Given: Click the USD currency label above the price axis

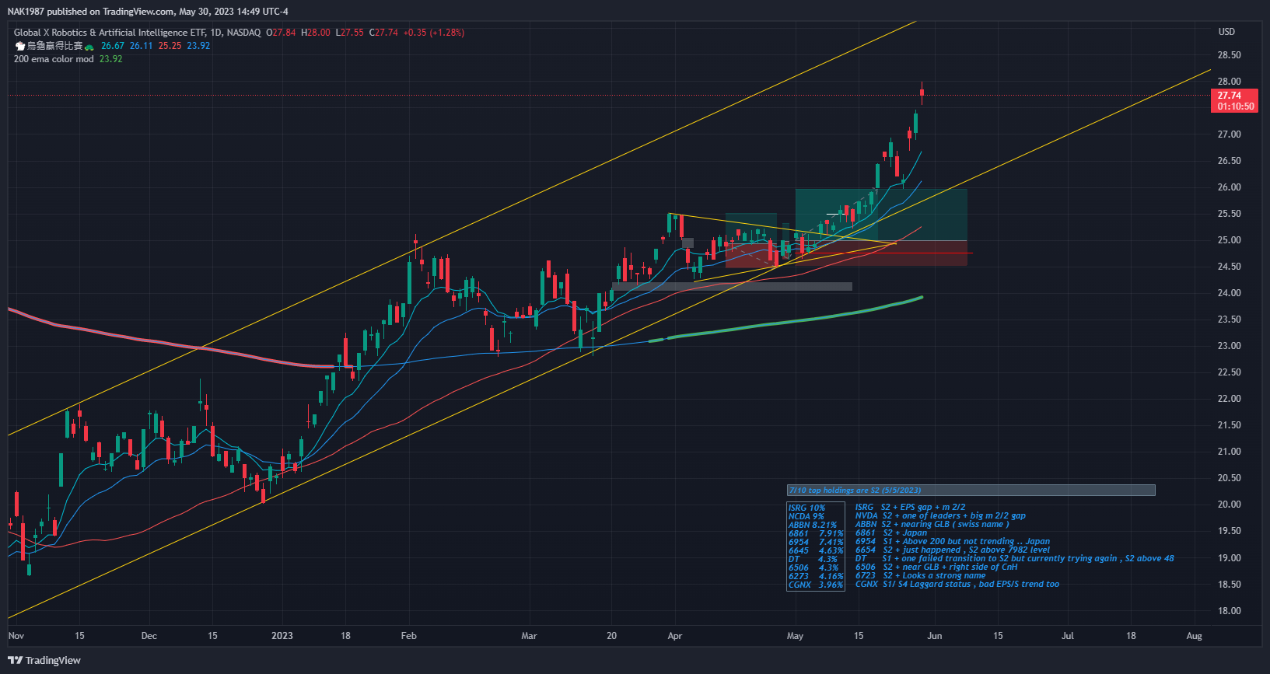Looking at the screenshot, I should [1226, 32].
